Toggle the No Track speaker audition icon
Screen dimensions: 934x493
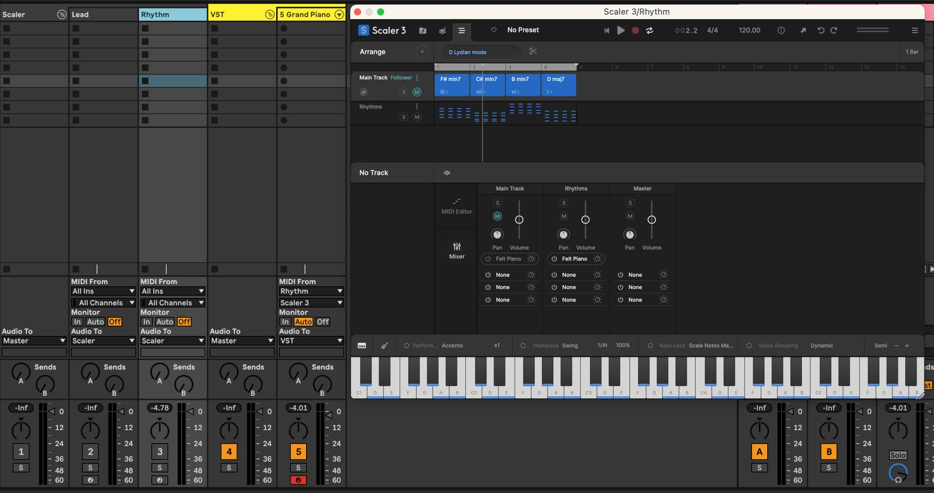(447, 173)
